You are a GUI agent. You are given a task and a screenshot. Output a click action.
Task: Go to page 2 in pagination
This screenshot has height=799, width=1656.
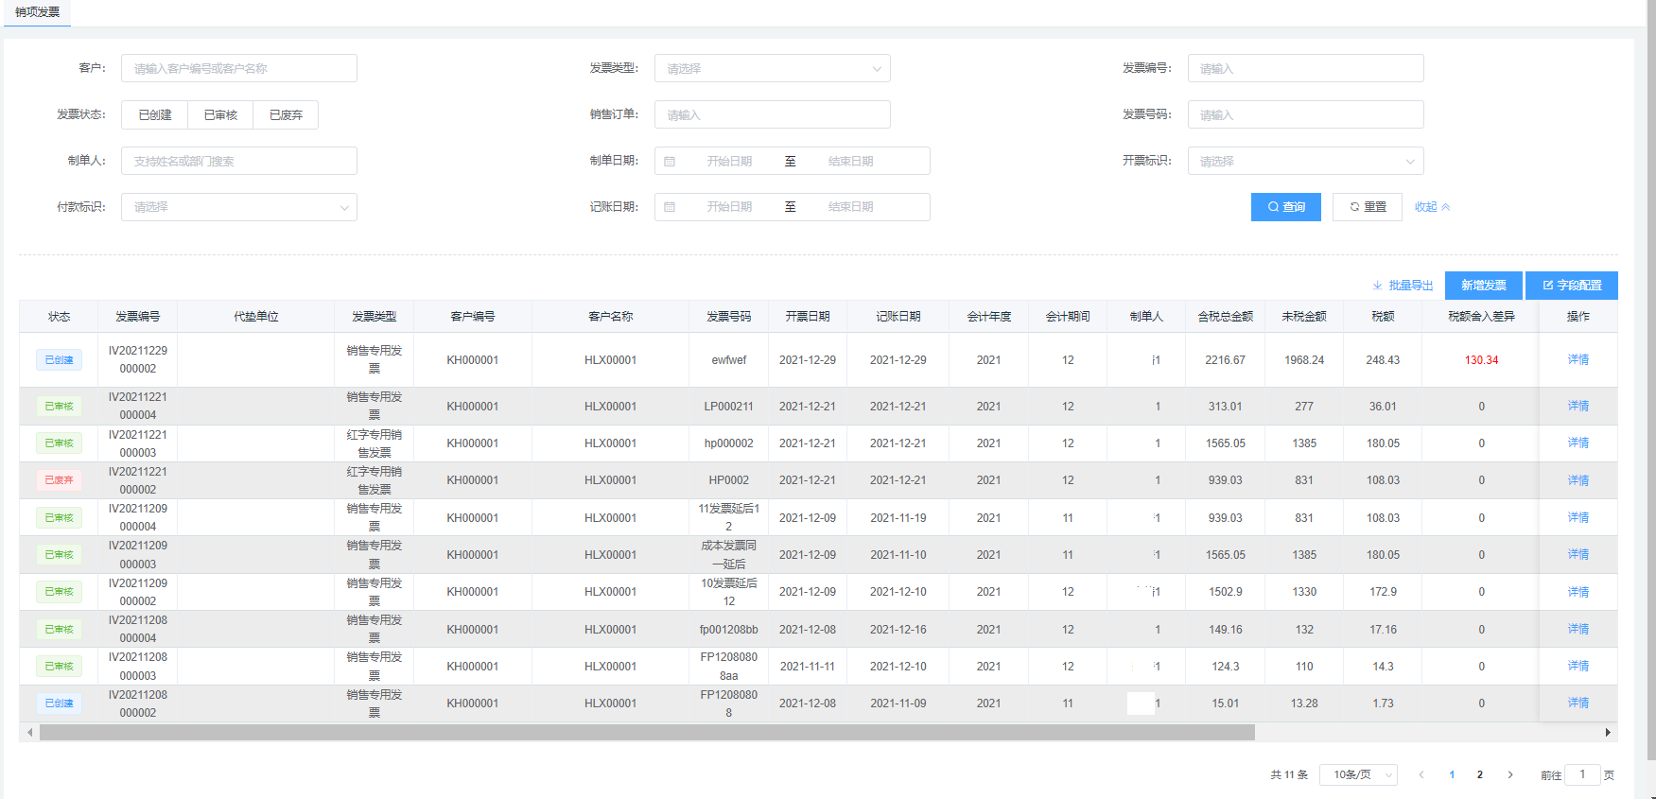1480,774
